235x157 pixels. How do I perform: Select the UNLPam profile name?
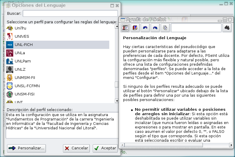[x=23, y=61]
